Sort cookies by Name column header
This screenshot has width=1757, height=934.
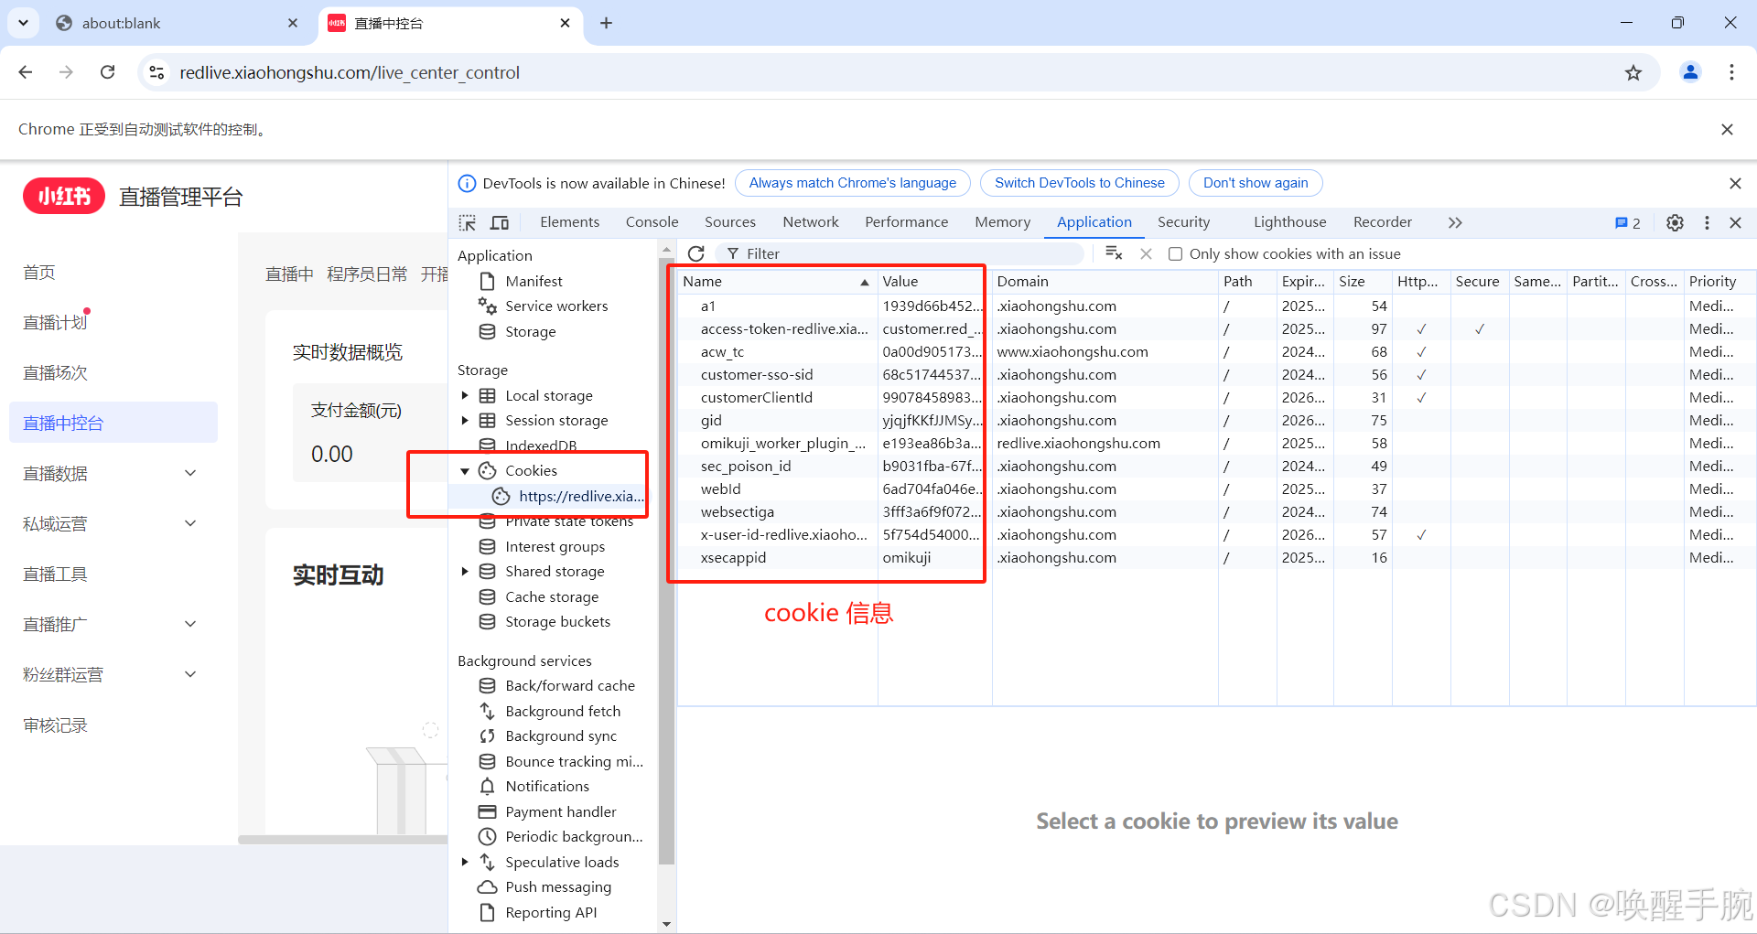(x=776, y=281)
